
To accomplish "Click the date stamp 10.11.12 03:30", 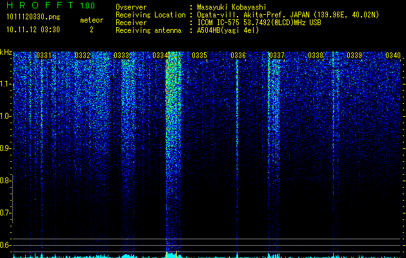I will coord(33,30).
